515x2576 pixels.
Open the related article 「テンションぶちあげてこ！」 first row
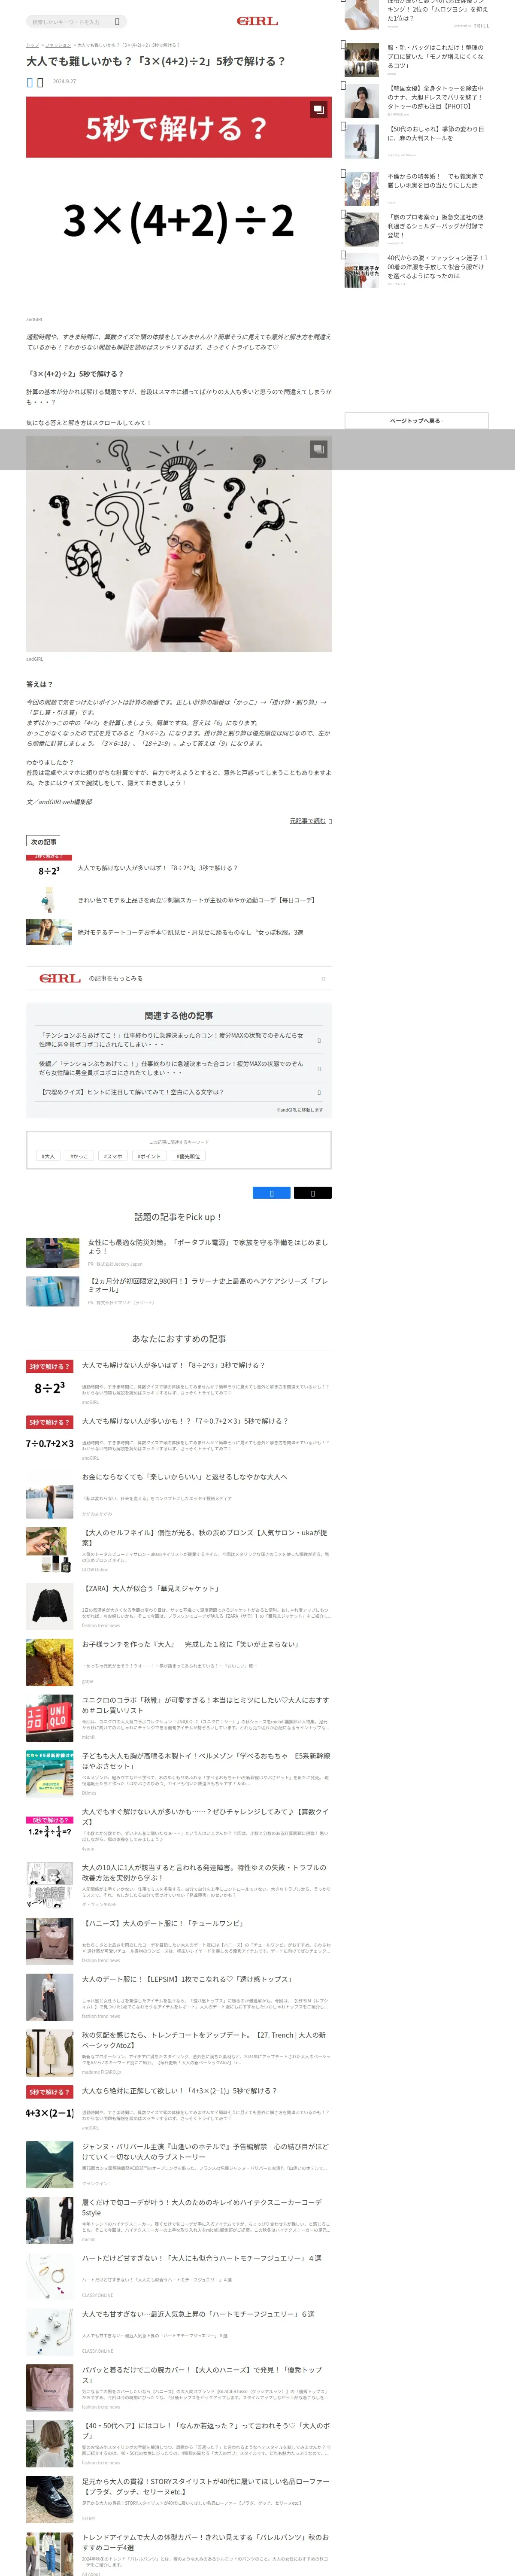(x=179, y=1040)
